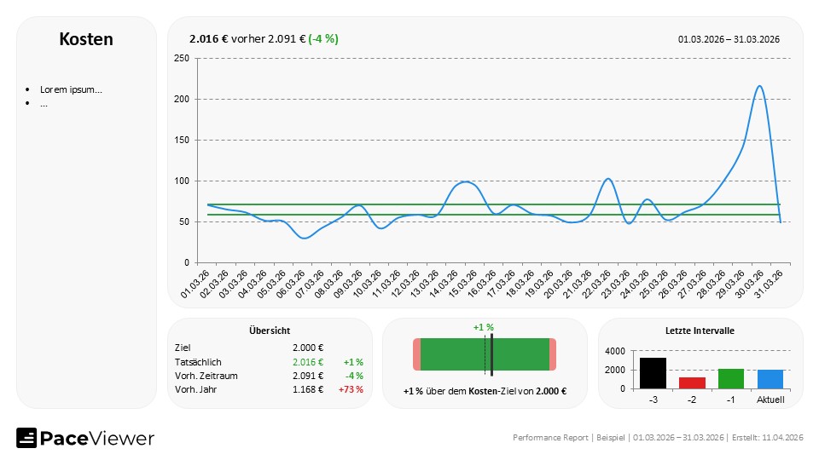819x460 pixels.
Task: Click the black bar labeled -3
Action: (653, 373)
